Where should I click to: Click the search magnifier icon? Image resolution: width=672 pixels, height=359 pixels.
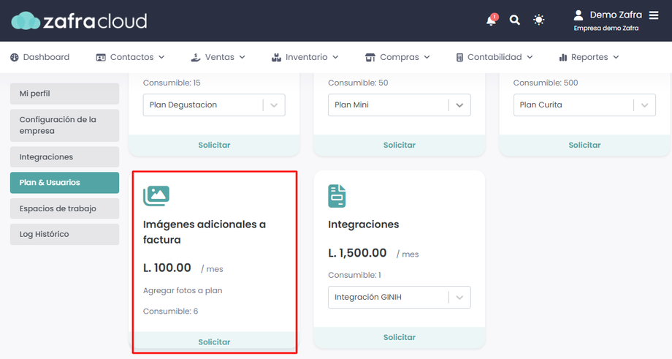point(515,20)
